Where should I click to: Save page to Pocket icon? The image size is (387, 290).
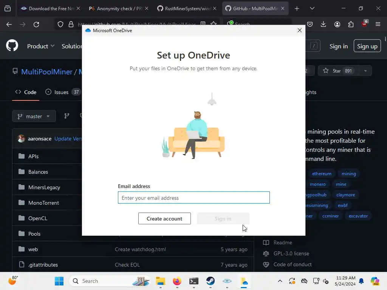(x=310, y=24)
